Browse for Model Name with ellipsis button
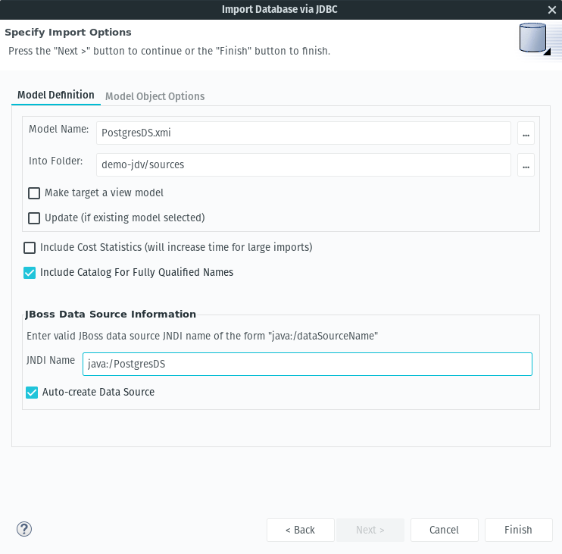Image resolution: width=562 pixels, height=554 pixels. tap(526, 133)
